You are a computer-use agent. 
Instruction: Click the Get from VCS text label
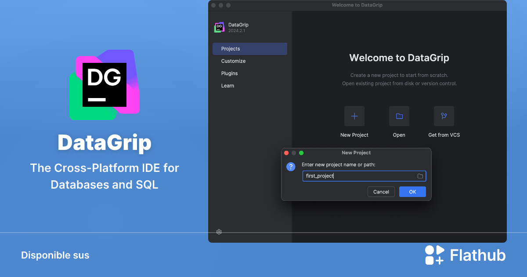[444, 135]
